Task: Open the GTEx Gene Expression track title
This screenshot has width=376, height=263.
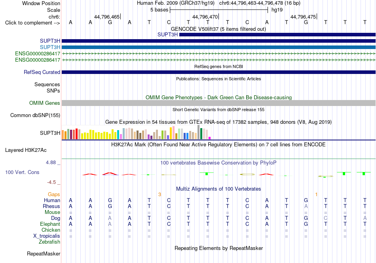Action: [x=218, y=122]
